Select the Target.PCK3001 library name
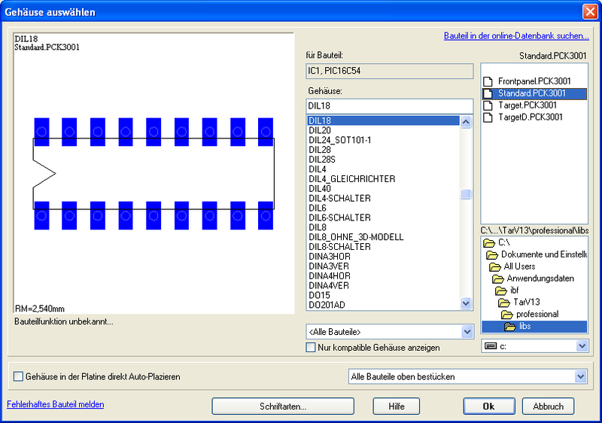Viewport: 602px width, 423px height. 528,105
